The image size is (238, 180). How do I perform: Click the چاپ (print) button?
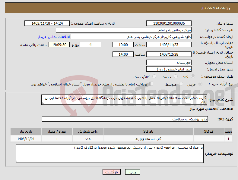point(132,172)
